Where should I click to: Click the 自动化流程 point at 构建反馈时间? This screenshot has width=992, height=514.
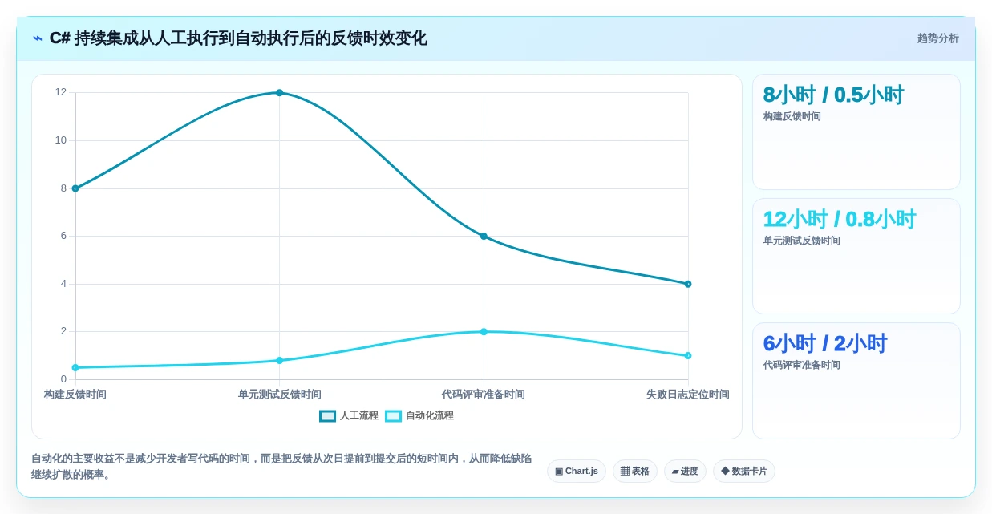click(x=75, y=367)
